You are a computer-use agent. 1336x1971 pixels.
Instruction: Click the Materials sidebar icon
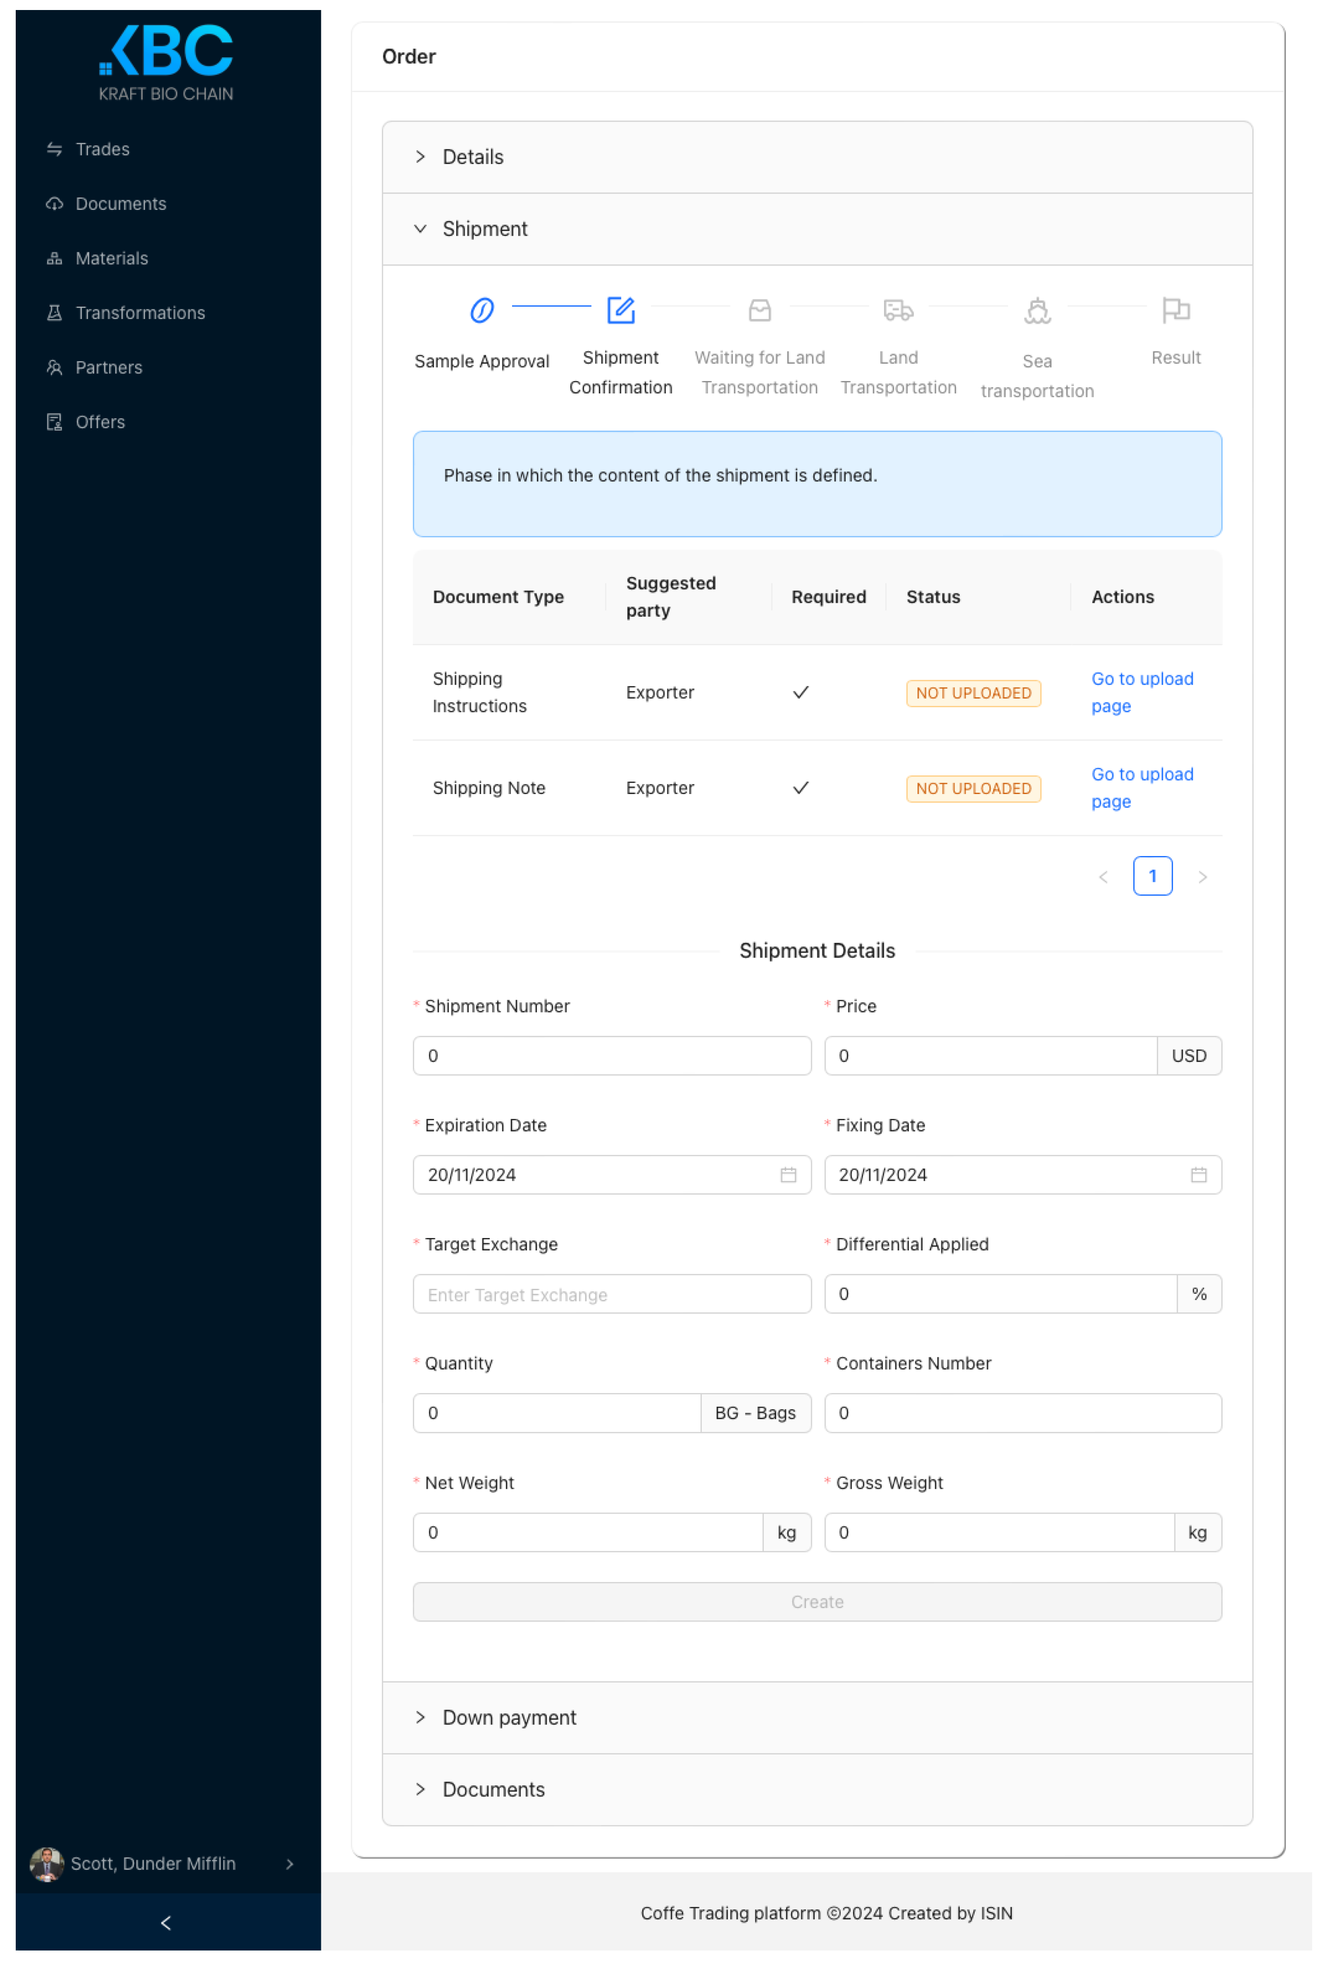pos(54,258)
